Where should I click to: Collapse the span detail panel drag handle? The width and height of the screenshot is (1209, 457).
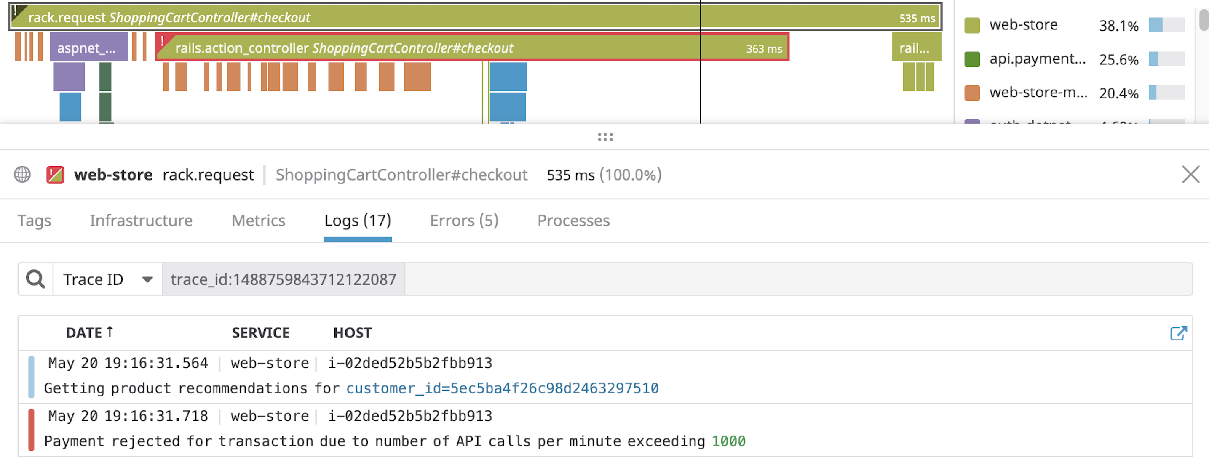coord(604,137)
